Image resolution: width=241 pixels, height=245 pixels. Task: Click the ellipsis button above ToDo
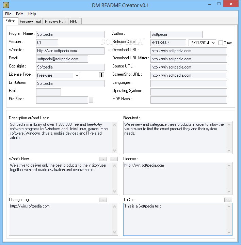[228, 200]
